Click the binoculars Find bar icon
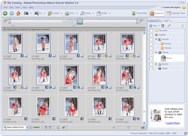The width and height of the screenshot is (188, 136). (5, 29)
